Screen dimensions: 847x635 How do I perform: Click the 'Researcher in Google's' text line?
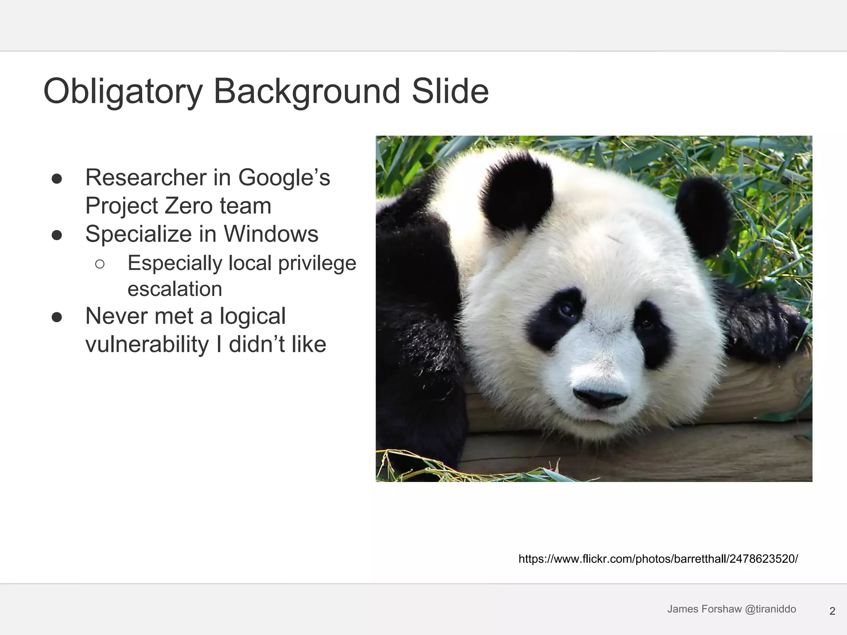pos(208,178)
